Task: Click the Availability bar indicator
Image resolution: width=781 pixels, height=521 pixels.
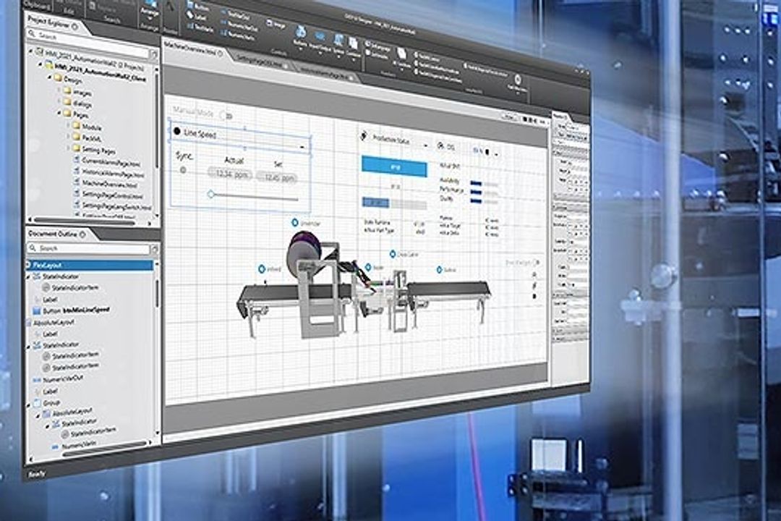Action: tap(476, 182)
